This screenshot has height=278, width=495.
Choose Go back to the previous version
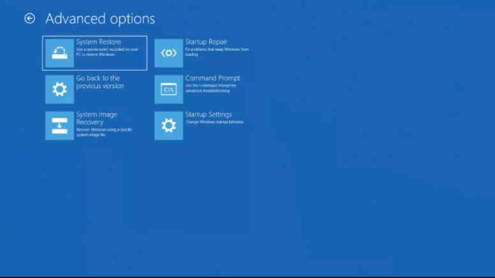coord(100,82)
